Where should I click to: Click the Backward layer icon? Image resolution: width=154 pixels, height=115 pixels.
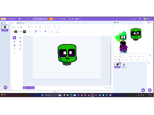49,27
